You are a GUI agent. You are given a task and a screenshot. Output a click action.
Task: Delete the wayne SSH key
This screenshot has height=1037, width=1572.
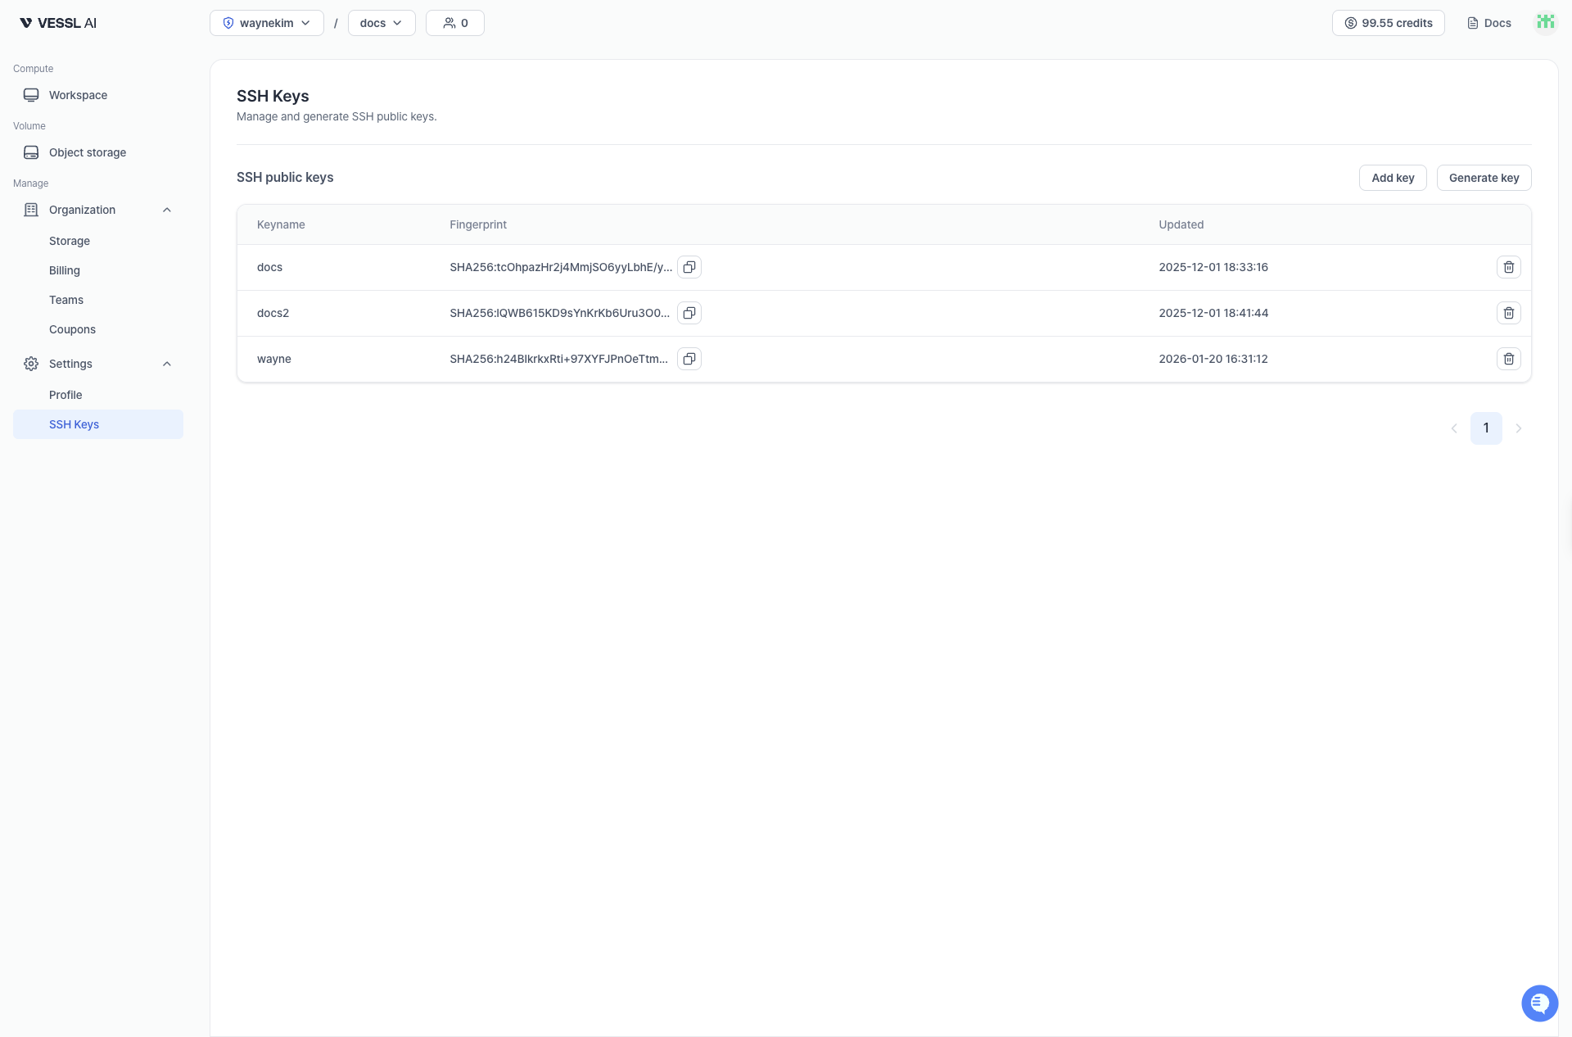click(x=1509, y=359)
